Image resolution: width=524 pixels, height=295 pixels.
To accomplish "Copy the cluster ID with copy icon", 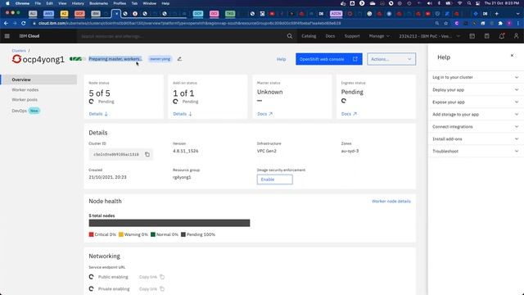I will 147,155.
